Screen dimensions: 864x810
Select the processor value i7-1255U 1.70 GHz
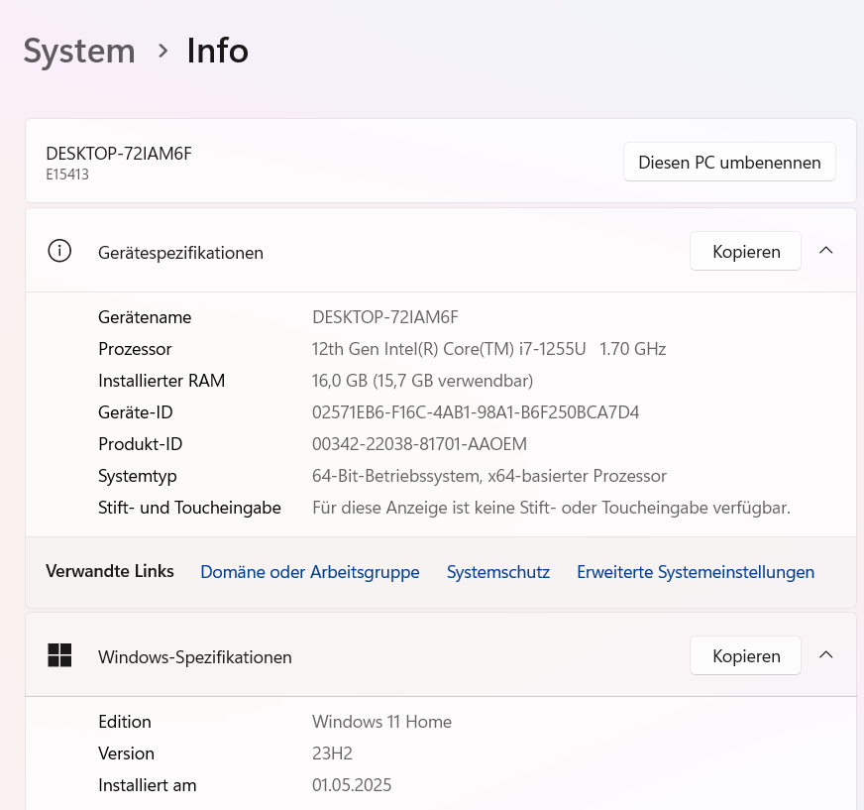pos(488,349)
